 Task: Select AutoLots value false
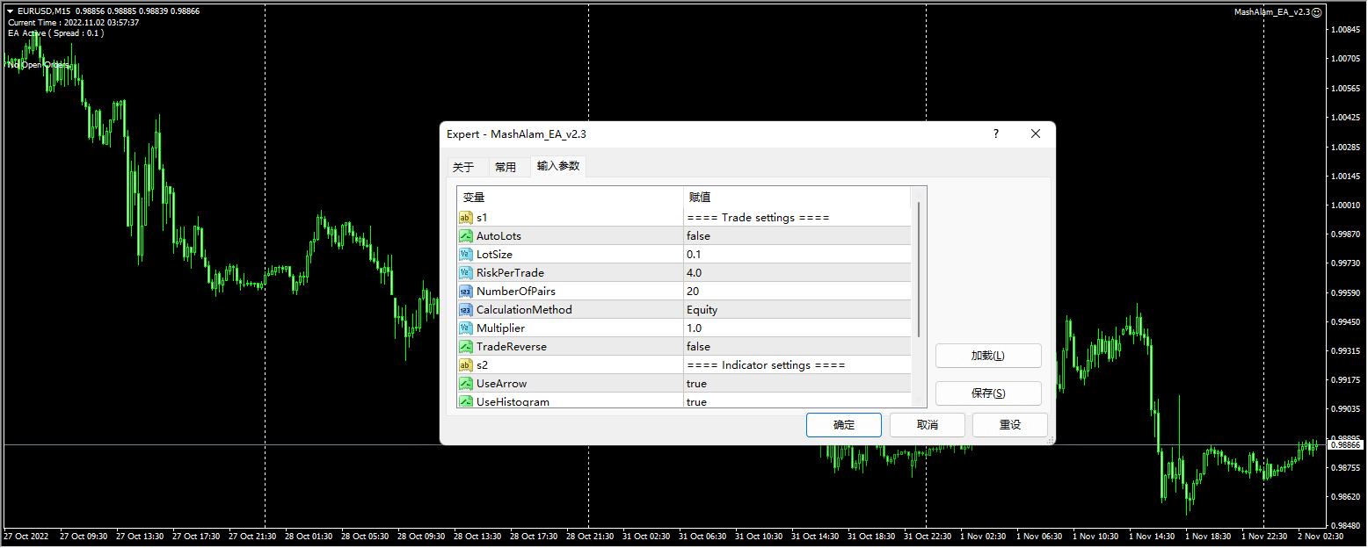point(797,236)
